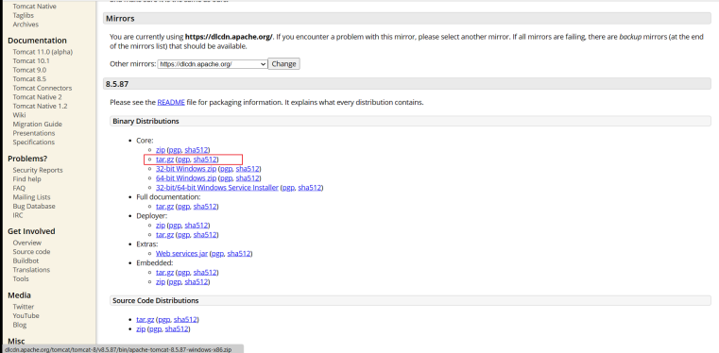Download the Core tar.gz distribution
The height and width of the screenshot is (353, 719).
(164, 160)
